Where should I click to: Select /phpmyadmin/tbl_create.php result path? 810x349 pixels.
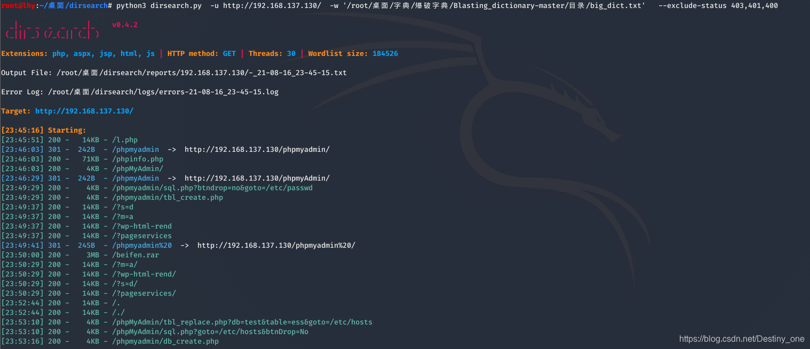[x=168, y=197]
